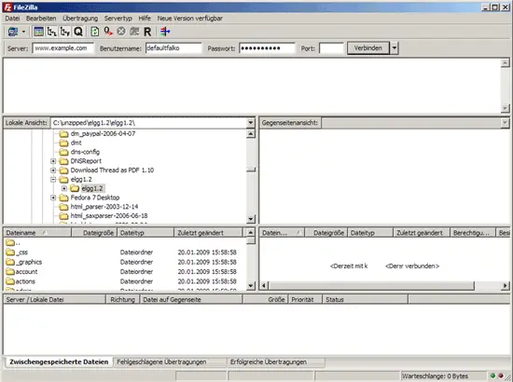The width and height of the screenshot is (513, 382).
Task: Switch to Fehlgeschlagene Übertragungen tab
Action: click(170, 362)
